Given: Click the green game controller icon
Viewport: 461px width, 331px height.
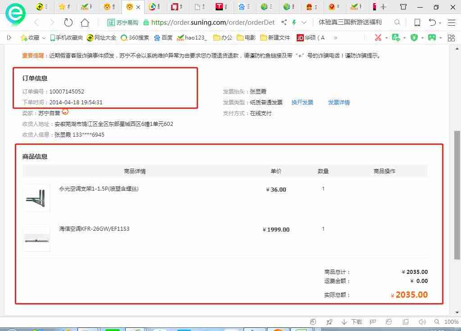Looking at the screenshot, I should coord(432,38).
